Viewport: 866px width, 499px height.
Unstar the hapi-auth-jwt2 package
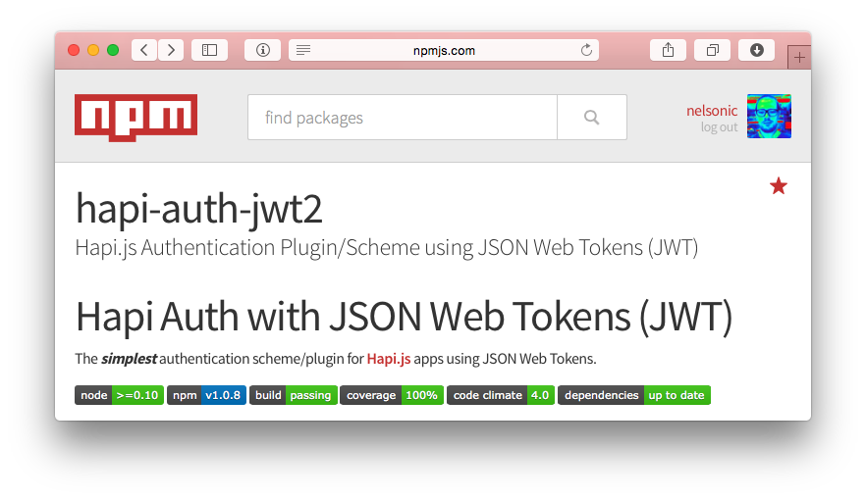[x=779, y=186]
